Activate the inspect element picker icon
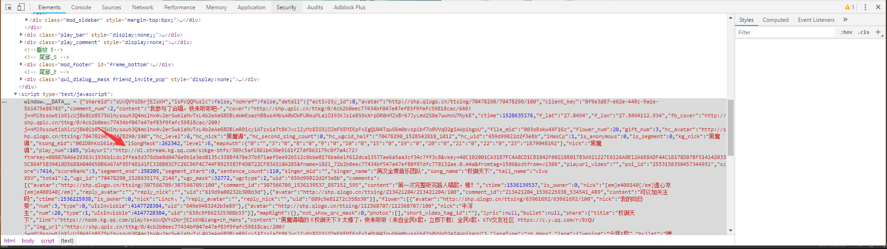Viewport: 887px width, 249px height. [x=8, y=7]
